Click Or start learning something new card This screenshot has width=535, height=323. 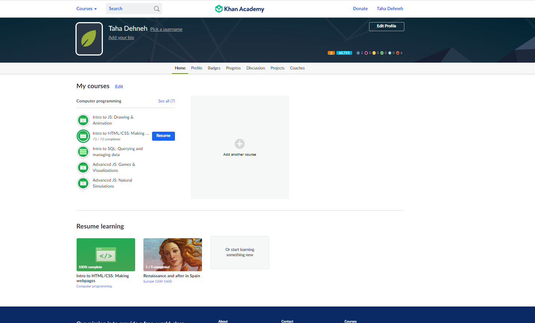240,252
